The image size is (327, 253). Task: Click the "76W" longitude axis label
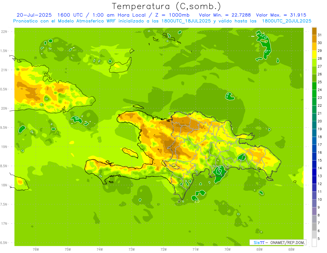[x=36, y=249]
